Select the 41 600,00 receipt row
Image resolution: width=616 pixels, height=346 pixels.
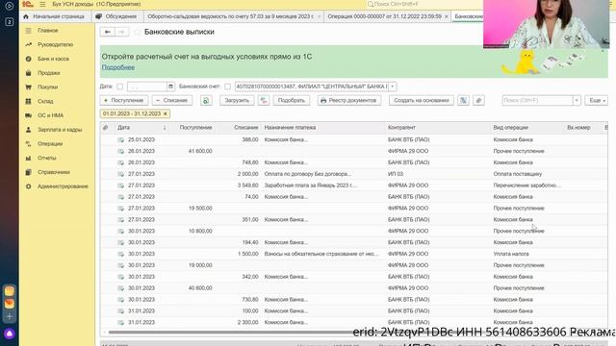click(353, 151)
